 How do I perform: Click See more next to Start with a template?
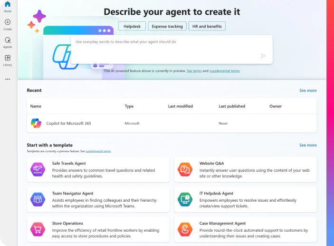tap(308, 145)
